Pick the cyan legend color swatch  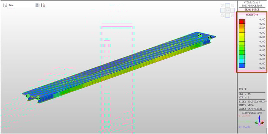point(242,61)
